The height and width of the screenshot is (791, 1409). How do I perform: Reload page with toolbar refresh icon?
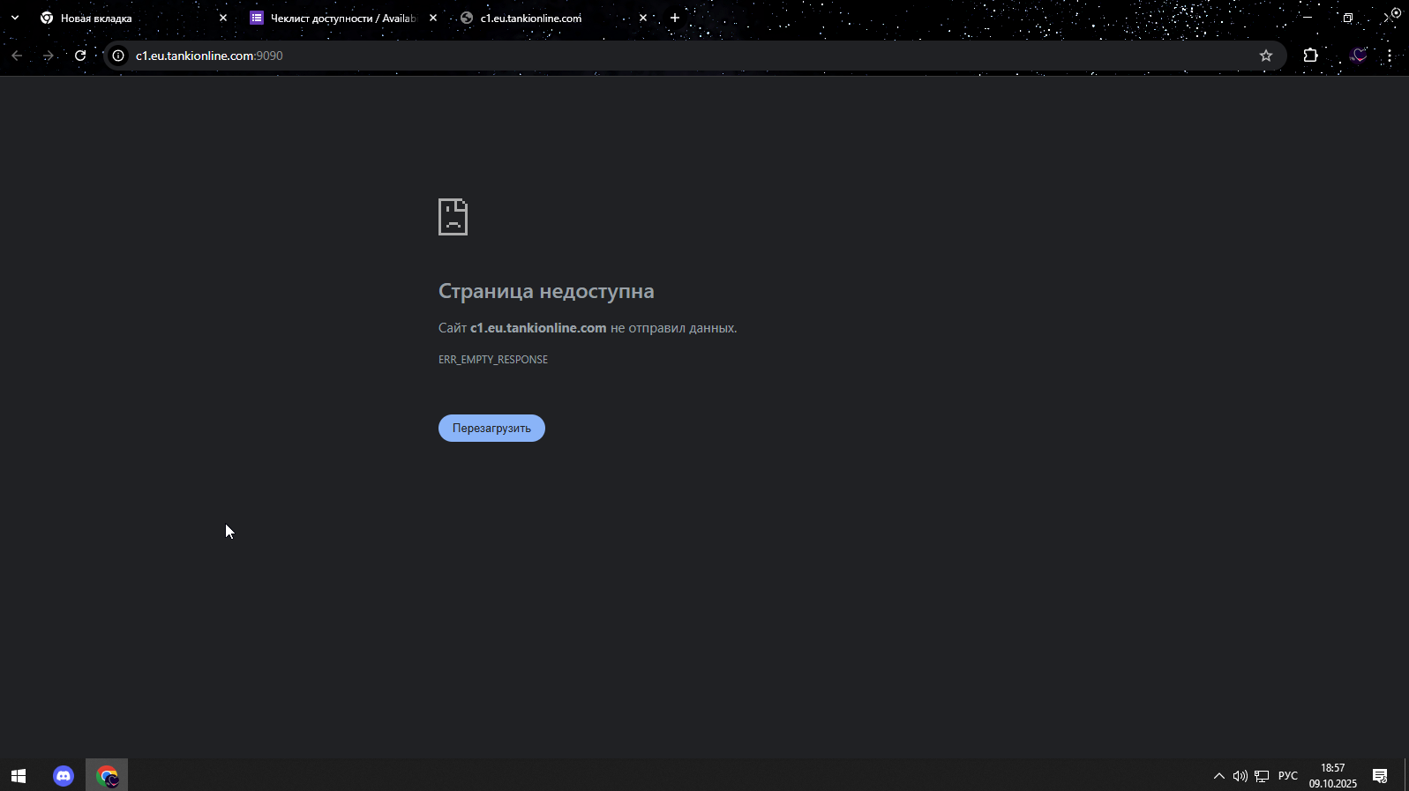coord(80,56)
